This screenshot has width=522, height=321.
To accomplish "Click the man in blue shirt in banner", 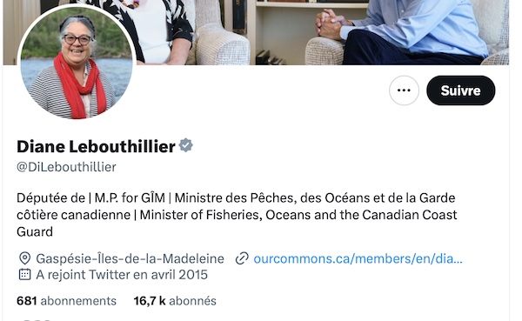I will (410, 31).
